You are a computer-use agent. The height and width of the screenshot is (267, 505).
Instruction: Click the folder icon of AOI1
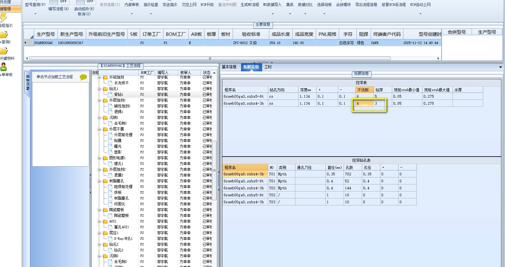tap(106, 221)
